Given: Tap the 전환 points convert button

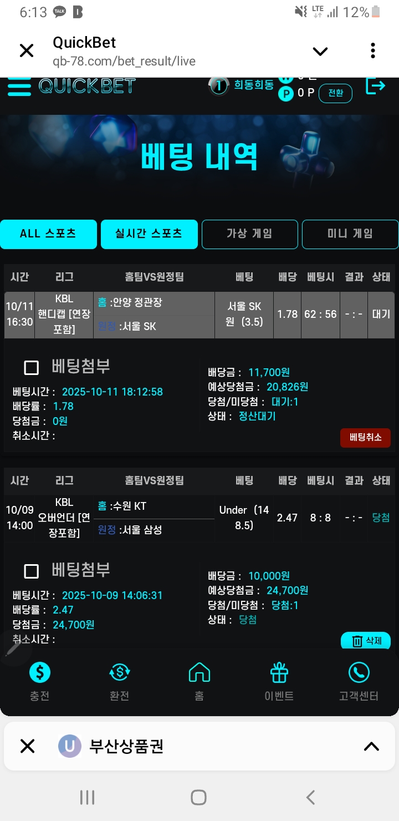Looking at the screenshot, I should pos(335,93).
